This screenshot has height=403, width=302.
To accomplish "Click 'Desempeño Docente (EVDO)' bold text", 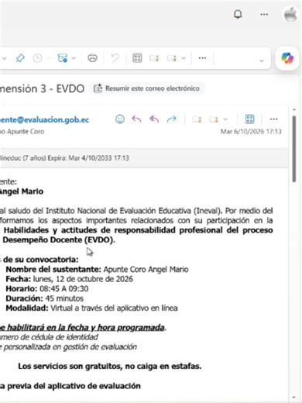I will pyautogui.click(x=59, y=239).
